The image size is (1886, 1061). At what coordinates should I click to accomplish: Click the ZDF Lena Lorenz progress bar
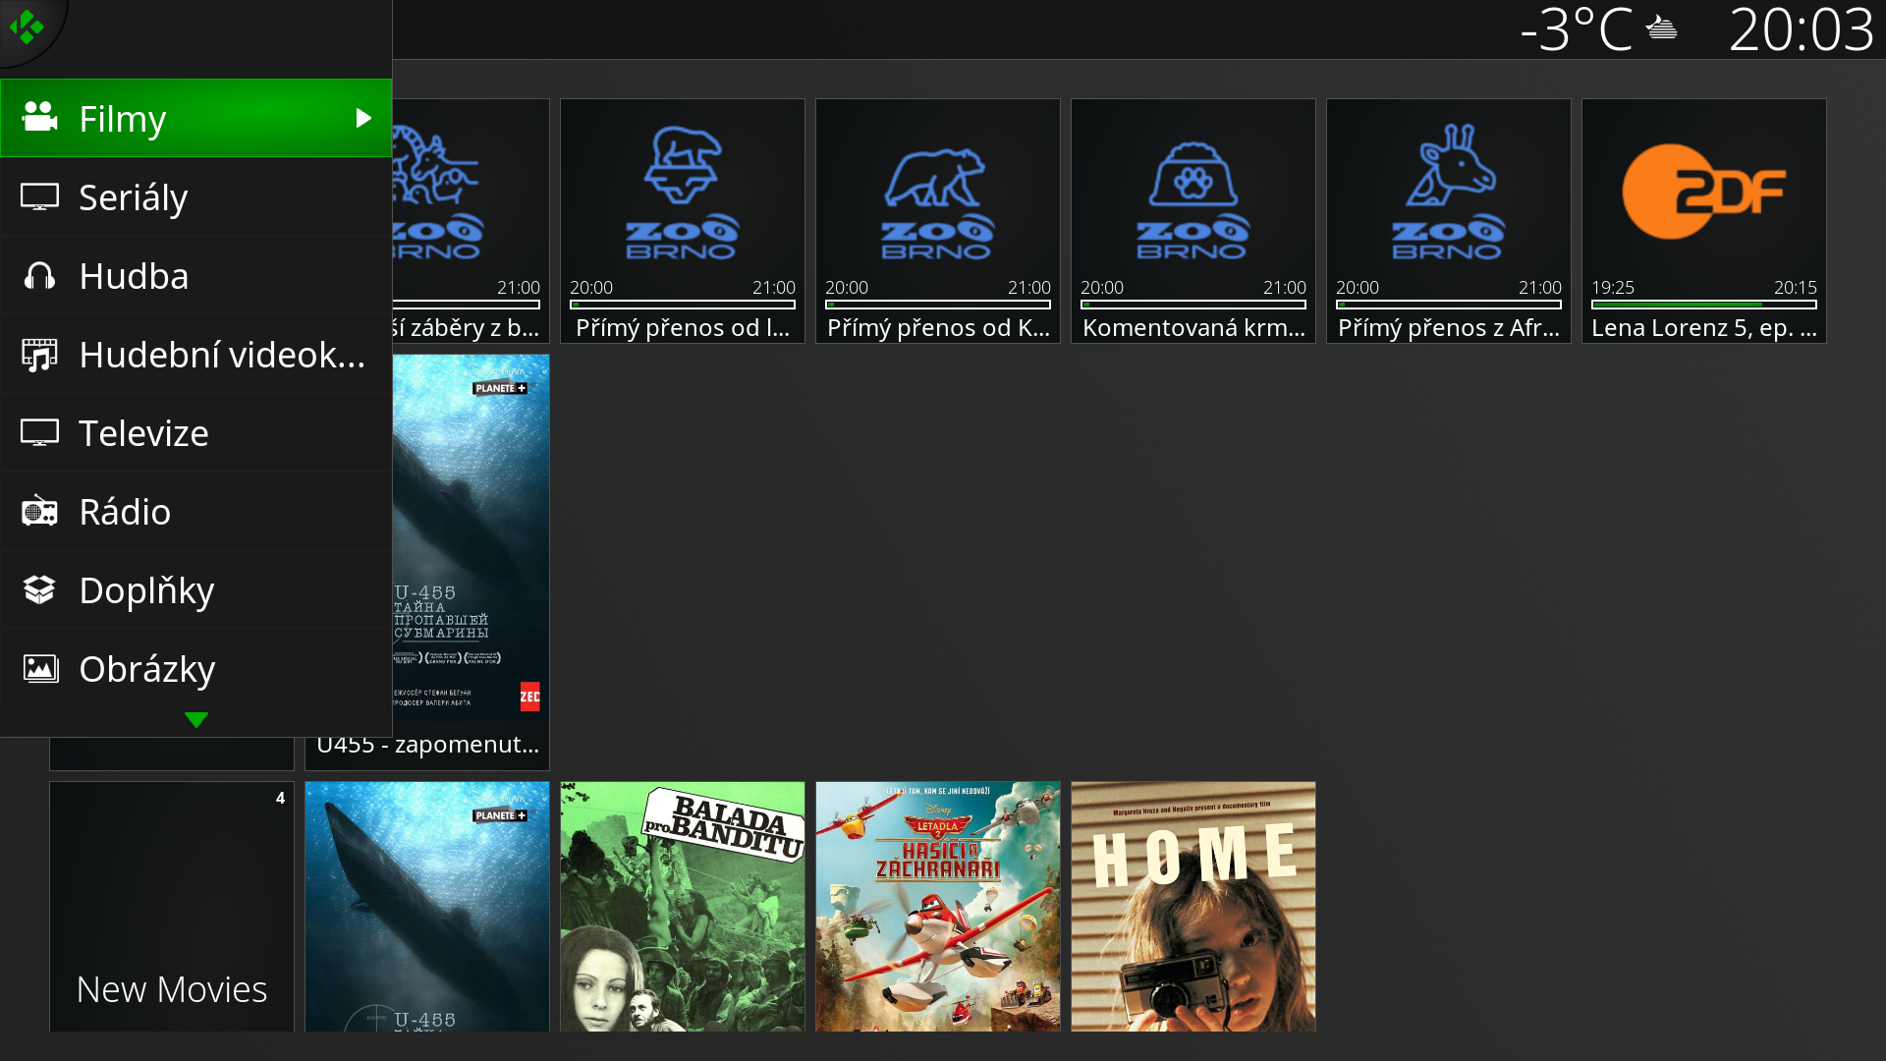pyautogui.click(x=1703, y=305)
